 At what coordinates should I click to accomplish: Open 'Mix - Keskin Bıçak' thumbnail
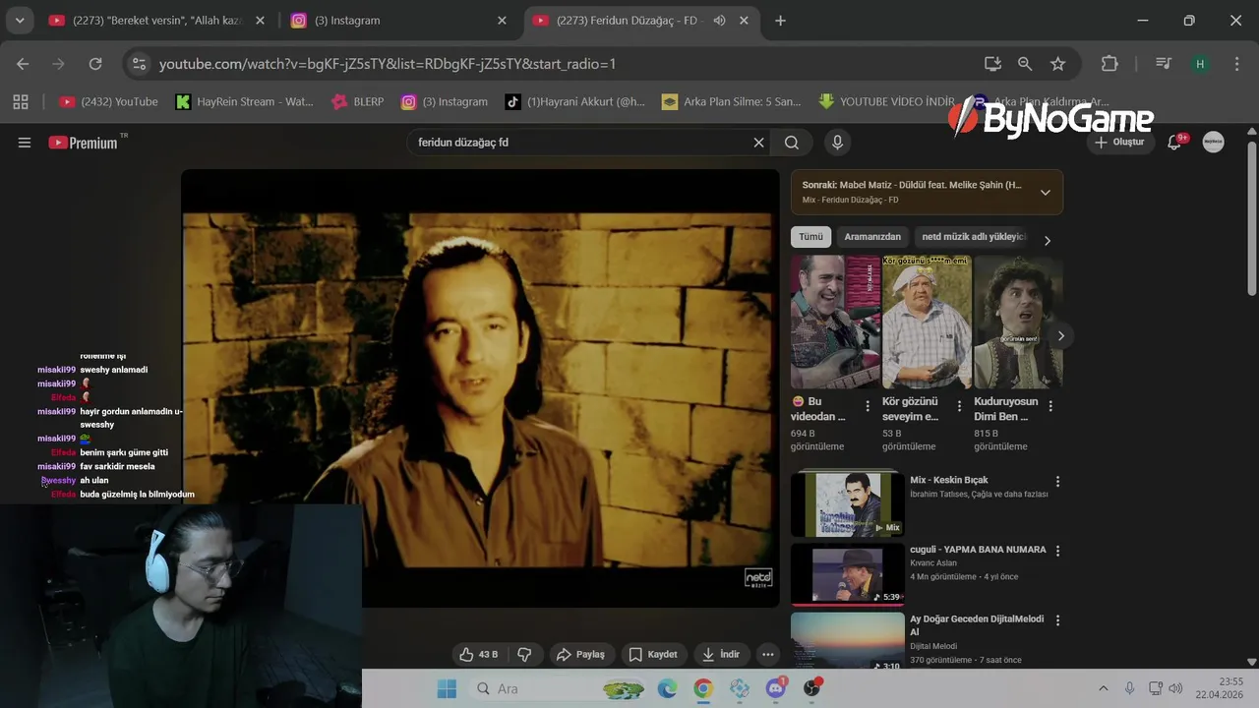848,503
